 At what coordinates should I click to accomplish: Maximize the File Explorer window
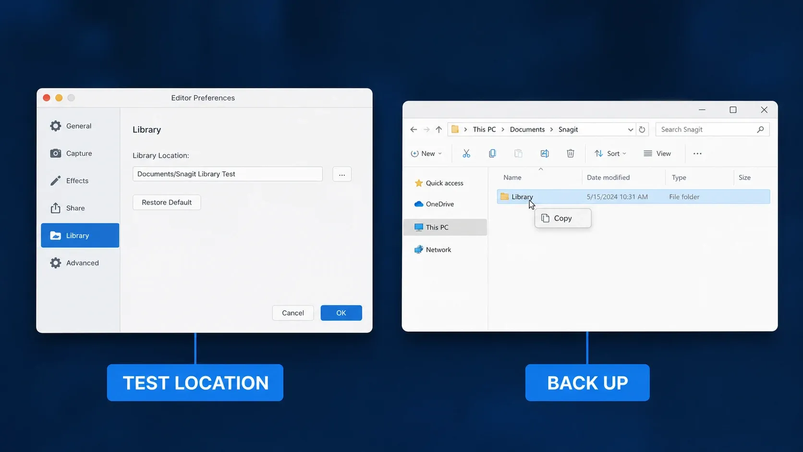[x=733, y=110]
